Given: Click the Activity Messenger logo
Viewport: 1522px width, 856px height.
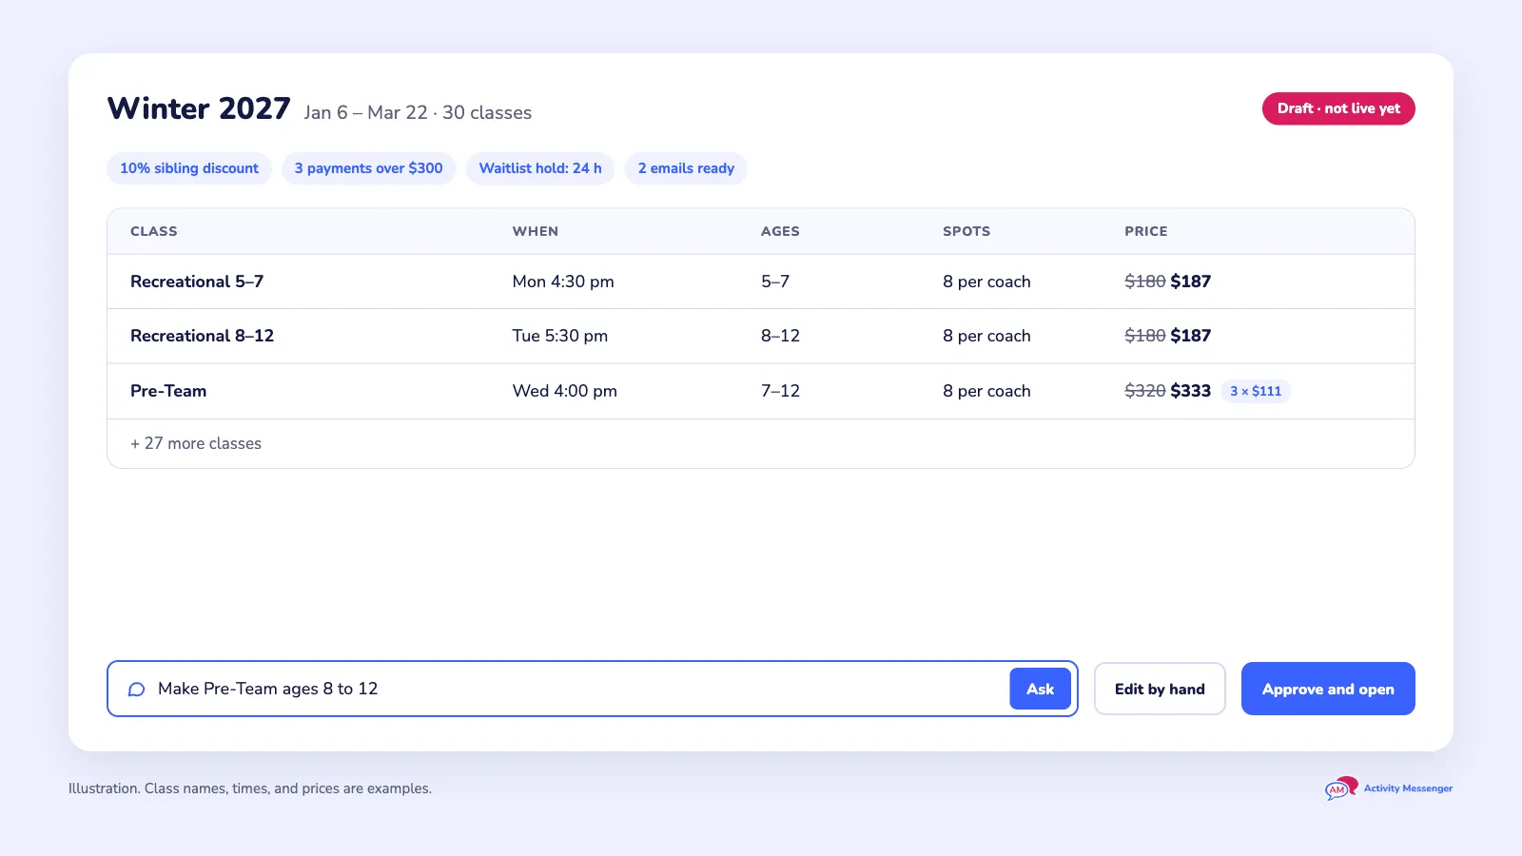Looking at the screenshot, I should click(1389, 788).
